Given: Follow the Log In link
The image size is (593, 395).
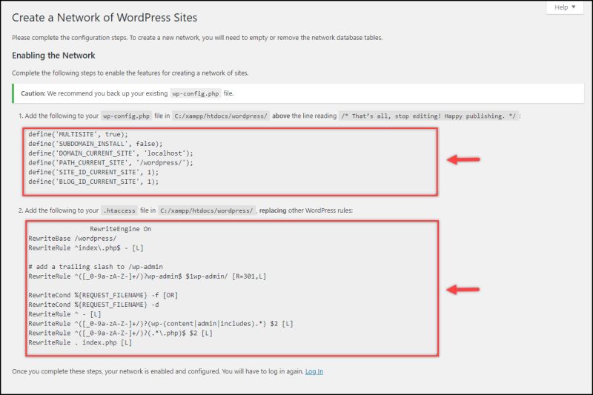Looking at the screenshot, I should point(314,371).
